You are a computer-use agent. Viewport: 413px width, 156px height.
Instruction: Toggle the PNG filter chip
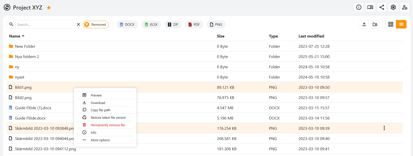(216, 24)
